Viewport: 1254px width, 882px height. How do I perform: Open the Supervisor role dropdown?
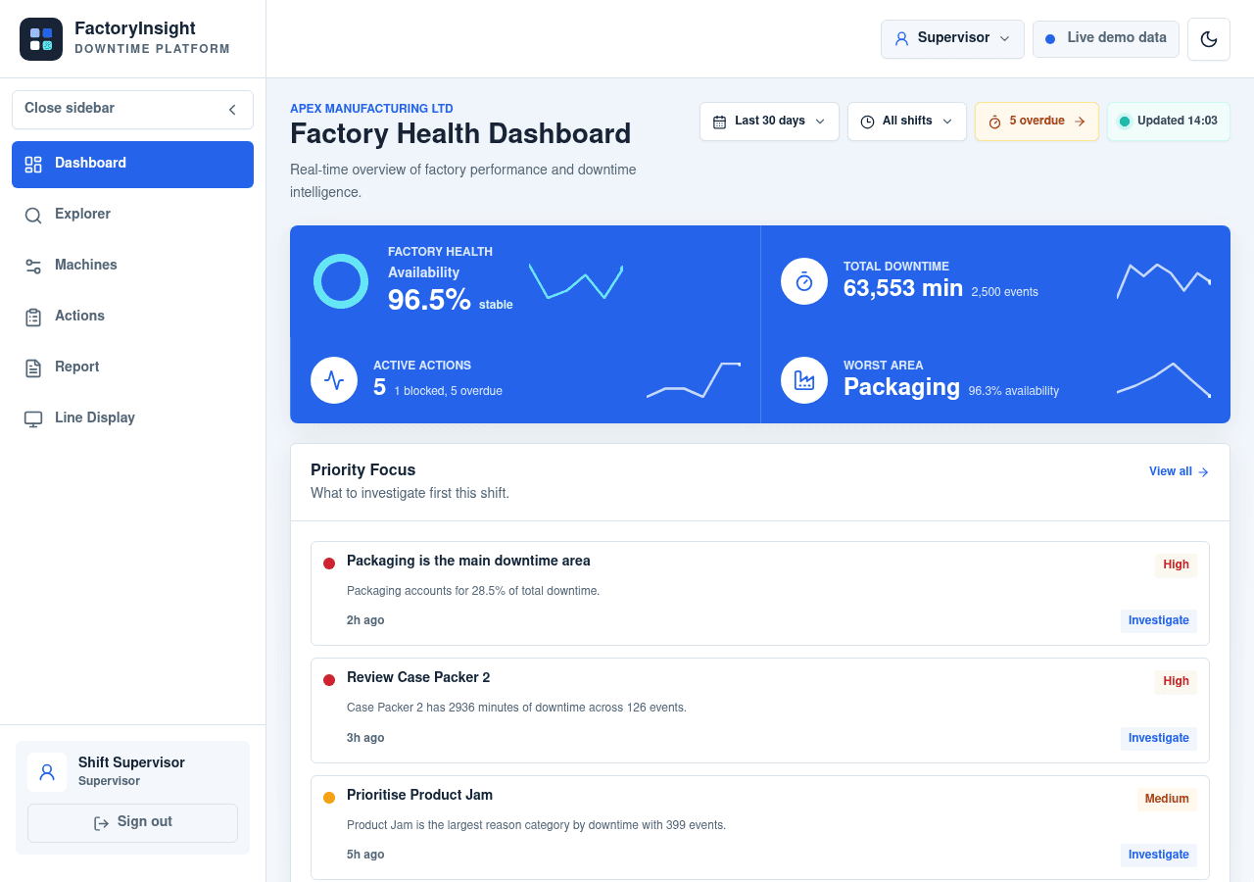click(952, 39)
